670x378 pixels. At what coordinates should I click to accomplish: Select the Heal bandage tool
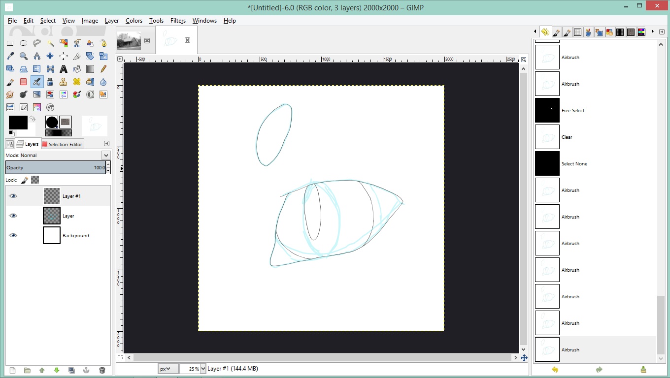pyautogui.click(x=77, y=82)
